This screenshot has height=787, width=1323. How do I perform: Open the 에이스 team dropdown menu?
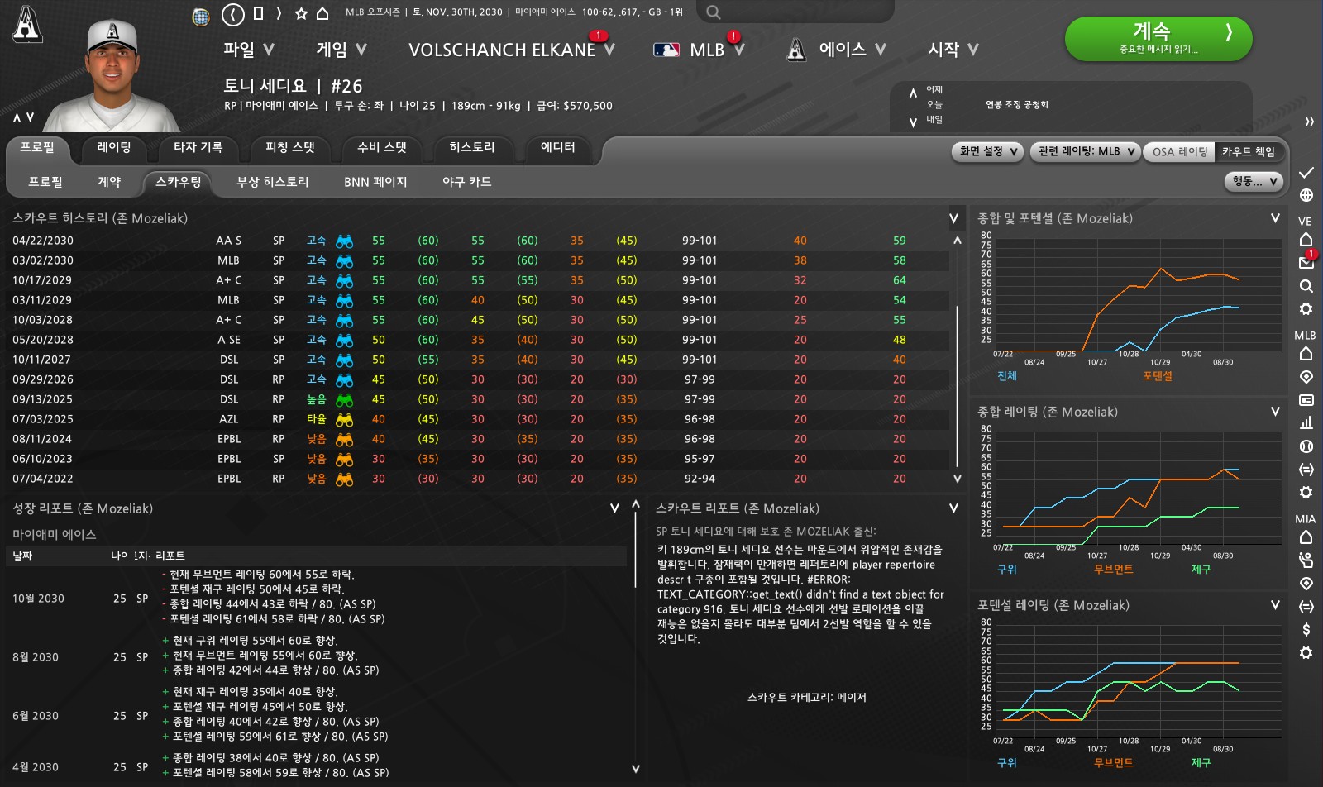point(836,50)
